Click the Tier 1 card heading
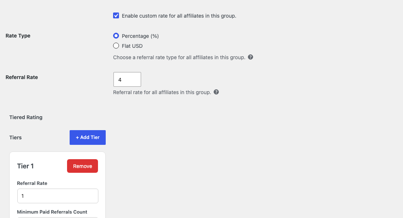403x218 pixels. [25, 166]
